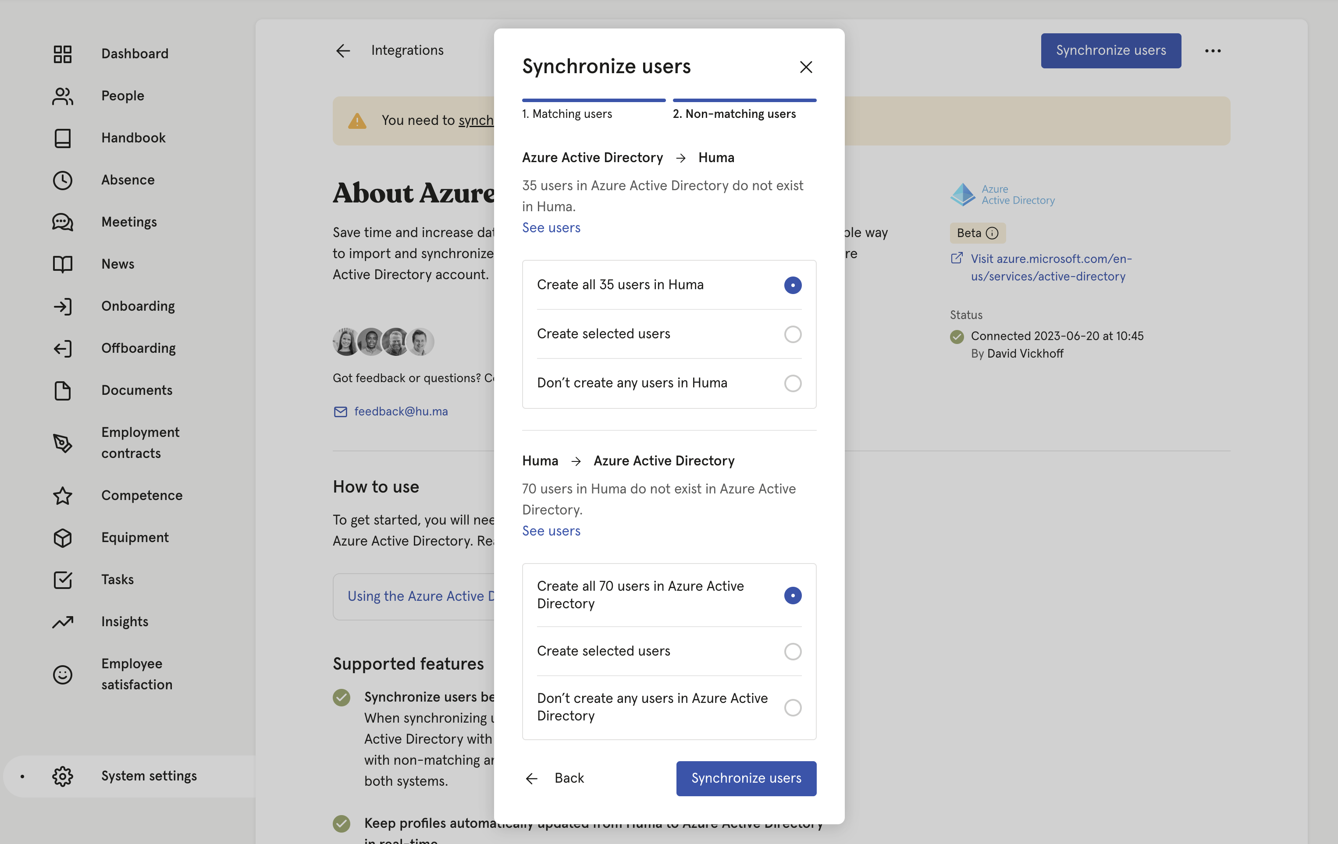
Task: Open feedback@hu.ma email link
Action: coord(401,411)
